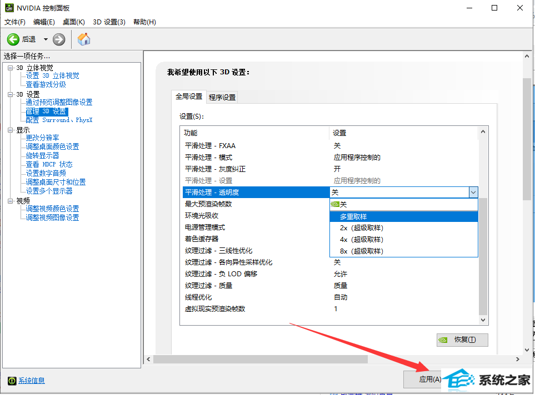Go to the Home icon

coord(84,39)
